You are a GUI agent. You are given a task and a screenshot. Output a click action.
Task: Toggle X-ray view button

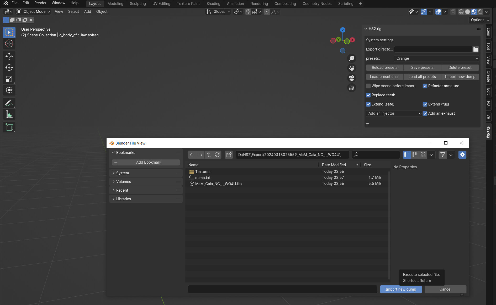pyautogui.click(x=453, y=12)
